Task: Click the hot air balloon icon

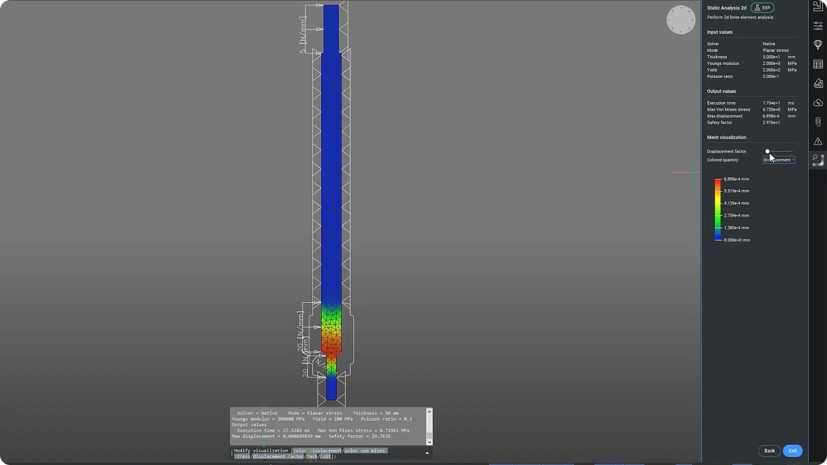Action: click(818, 45)
